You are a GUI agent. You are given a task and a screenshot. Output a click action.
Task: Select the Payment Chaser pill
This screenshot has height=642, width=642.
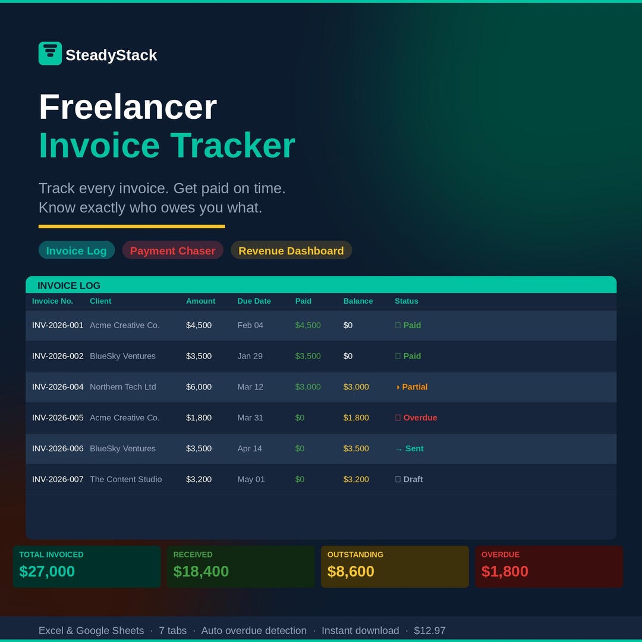pyautogui.click(x=172, y=250)
